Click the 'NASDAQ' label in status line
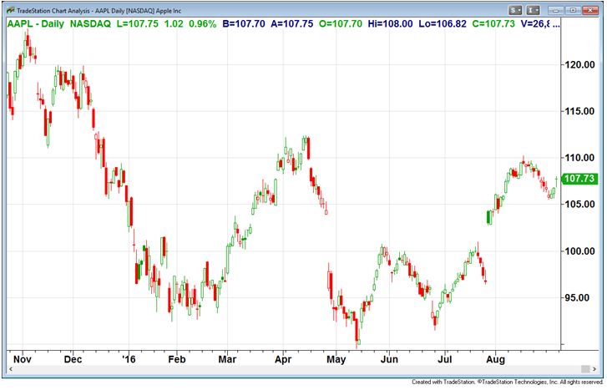The image size is (607, 390). 90,23
